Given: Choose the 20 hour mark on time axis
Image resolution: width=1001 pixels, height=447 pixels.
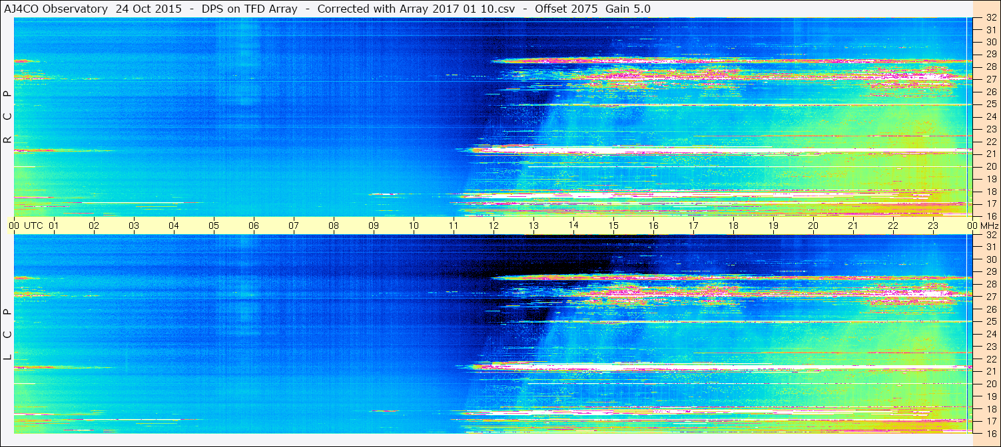Looking at the screenshot, I should (x=813, y=225).
